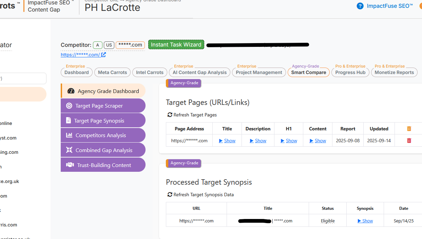Open the Project Management tab
This screenshot has height=239, width=422.
(x=259, y=72)
